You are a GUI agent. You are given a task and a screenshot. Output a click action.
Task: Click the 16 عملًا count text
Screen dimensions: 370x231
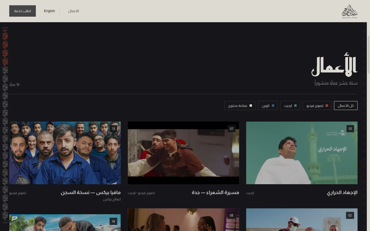(14, 85)
